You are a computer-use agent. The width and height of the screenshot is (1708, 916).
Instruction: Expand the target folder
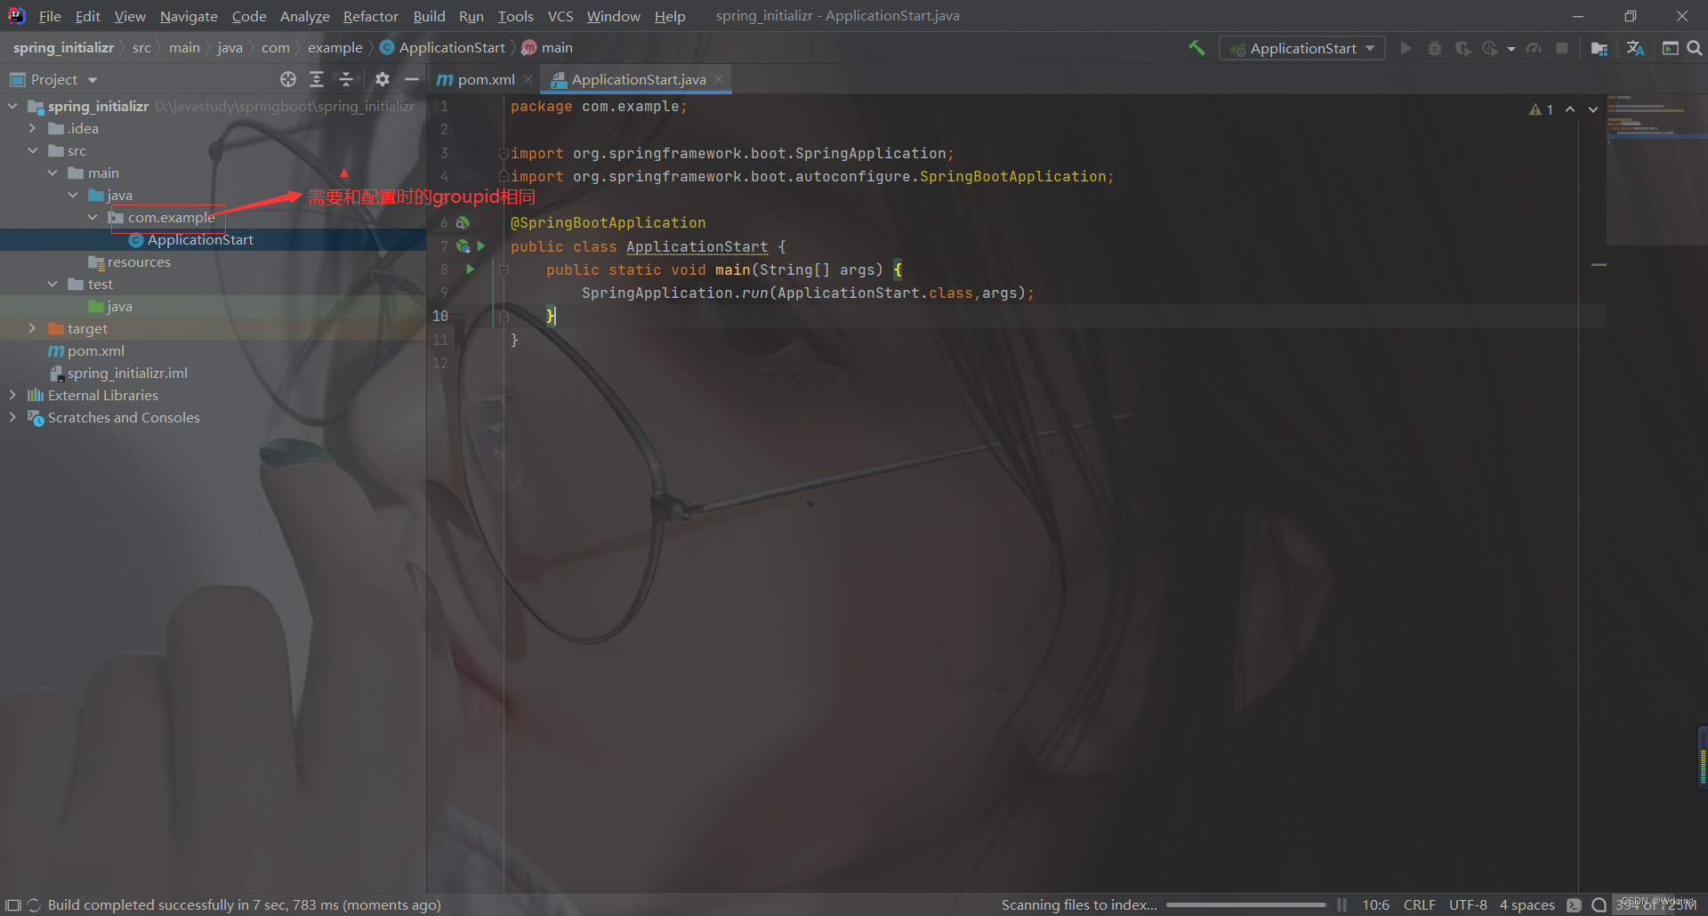[33, 328]
